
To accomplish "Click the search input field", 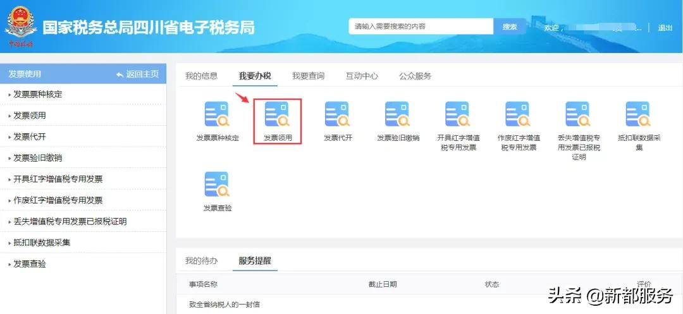I will pyautogui.click(x=421, y=27).
